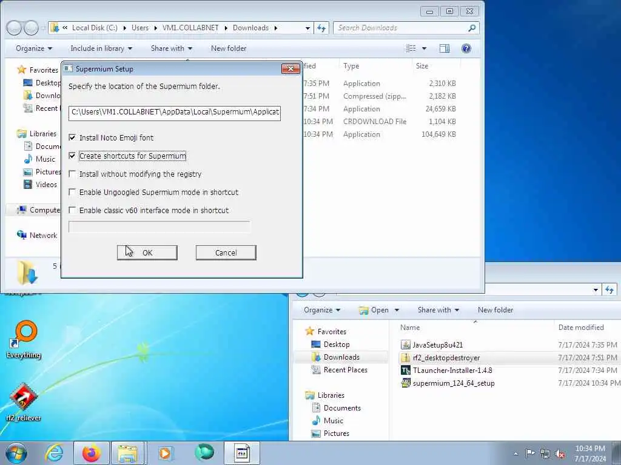Click the Supermium folder location field
The image size is (621, 465).
174,112
